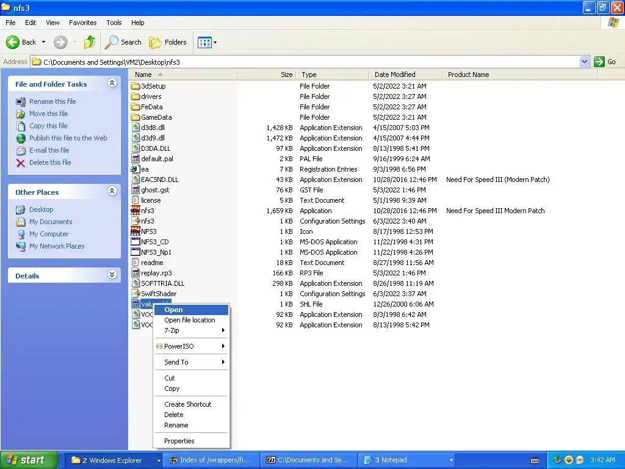Collapse the File and Folder Tasks panel

[x=112, y=83]
